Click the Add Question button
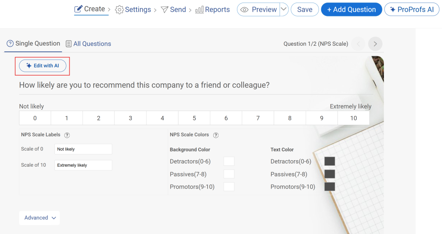442x234 pixels. click(x=351, y=9)
